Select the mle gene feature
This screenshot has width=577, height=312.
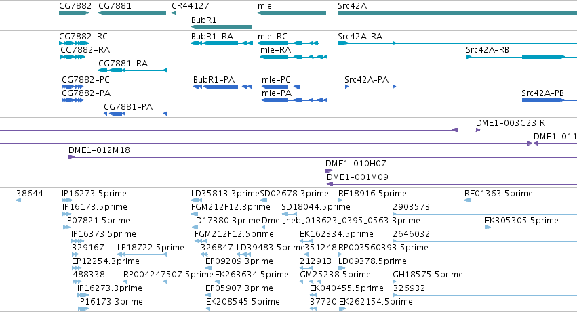tap(292, 13)
